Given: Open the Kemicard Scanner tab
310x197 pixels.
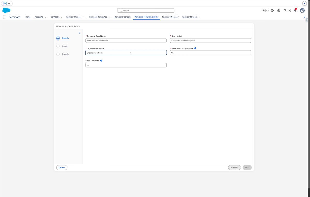Looking at the screenshot, I should coord(170,17).
